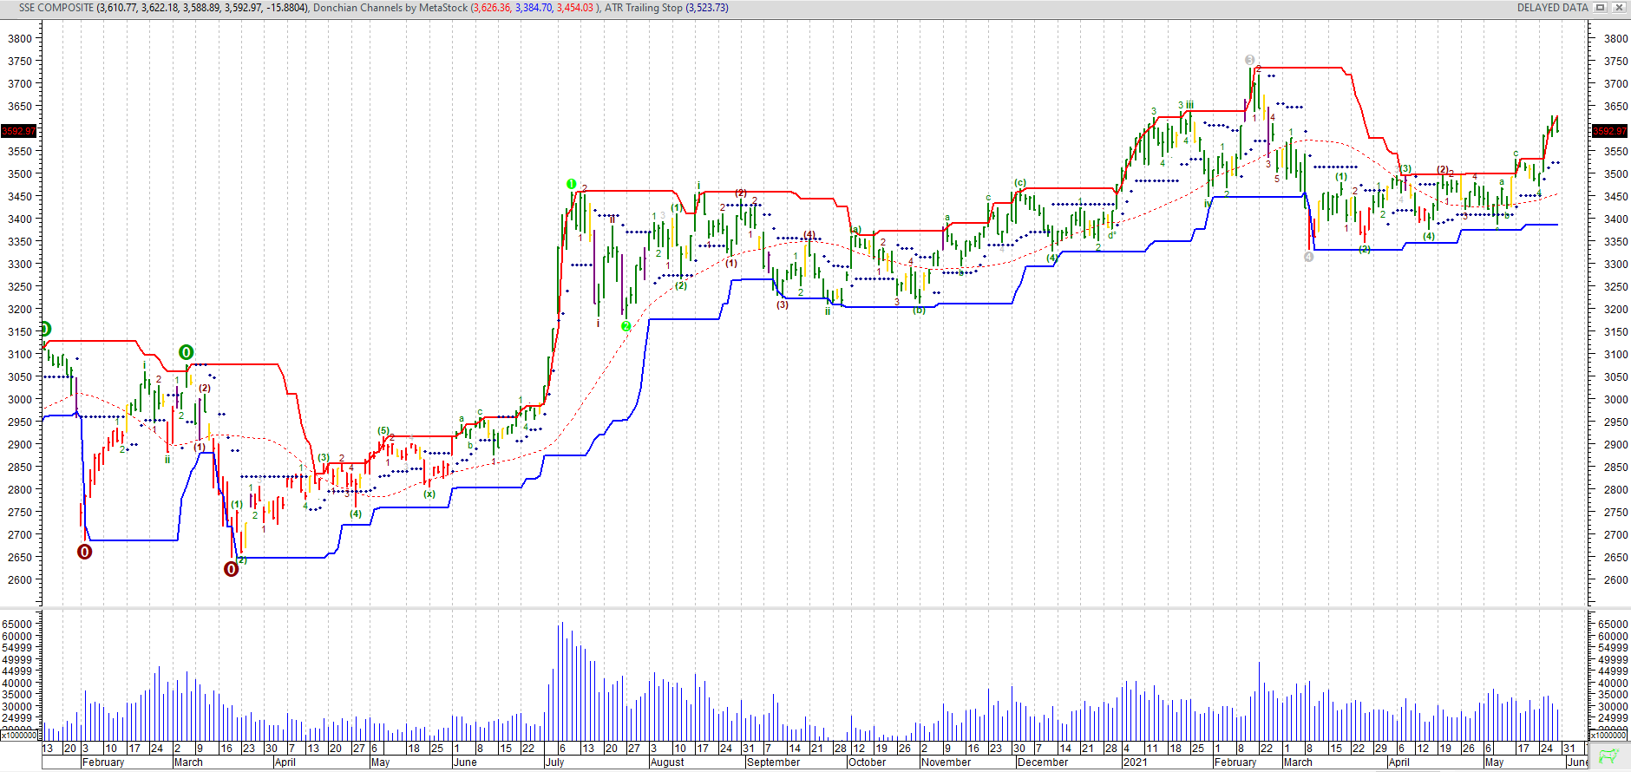Click the 3592.97 price tag on left axis
1631x772 pixels.
[19, 131]
